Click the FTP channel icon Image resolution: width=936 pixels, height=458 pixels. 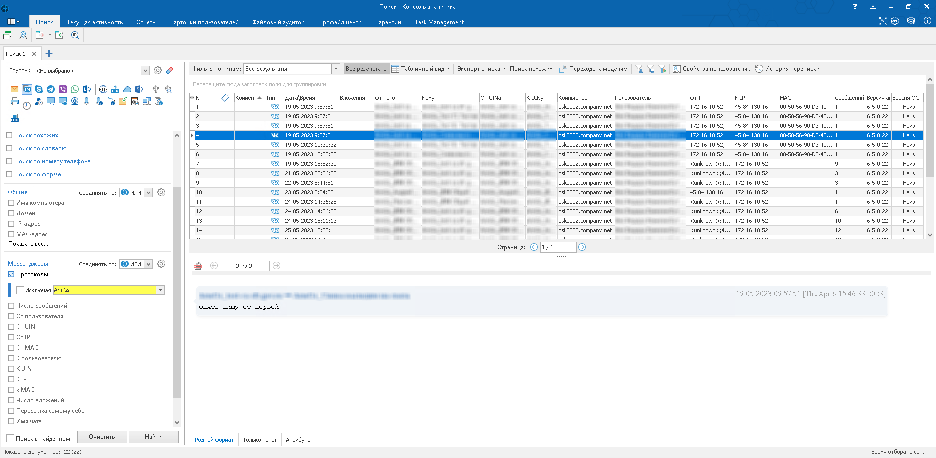pos(115,89)
